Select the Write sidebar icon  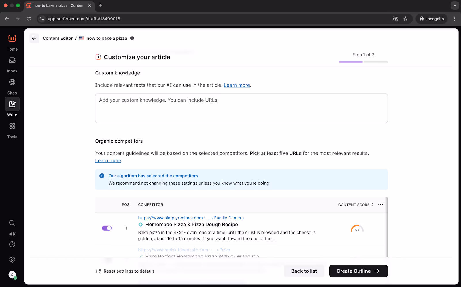[12, 104]
